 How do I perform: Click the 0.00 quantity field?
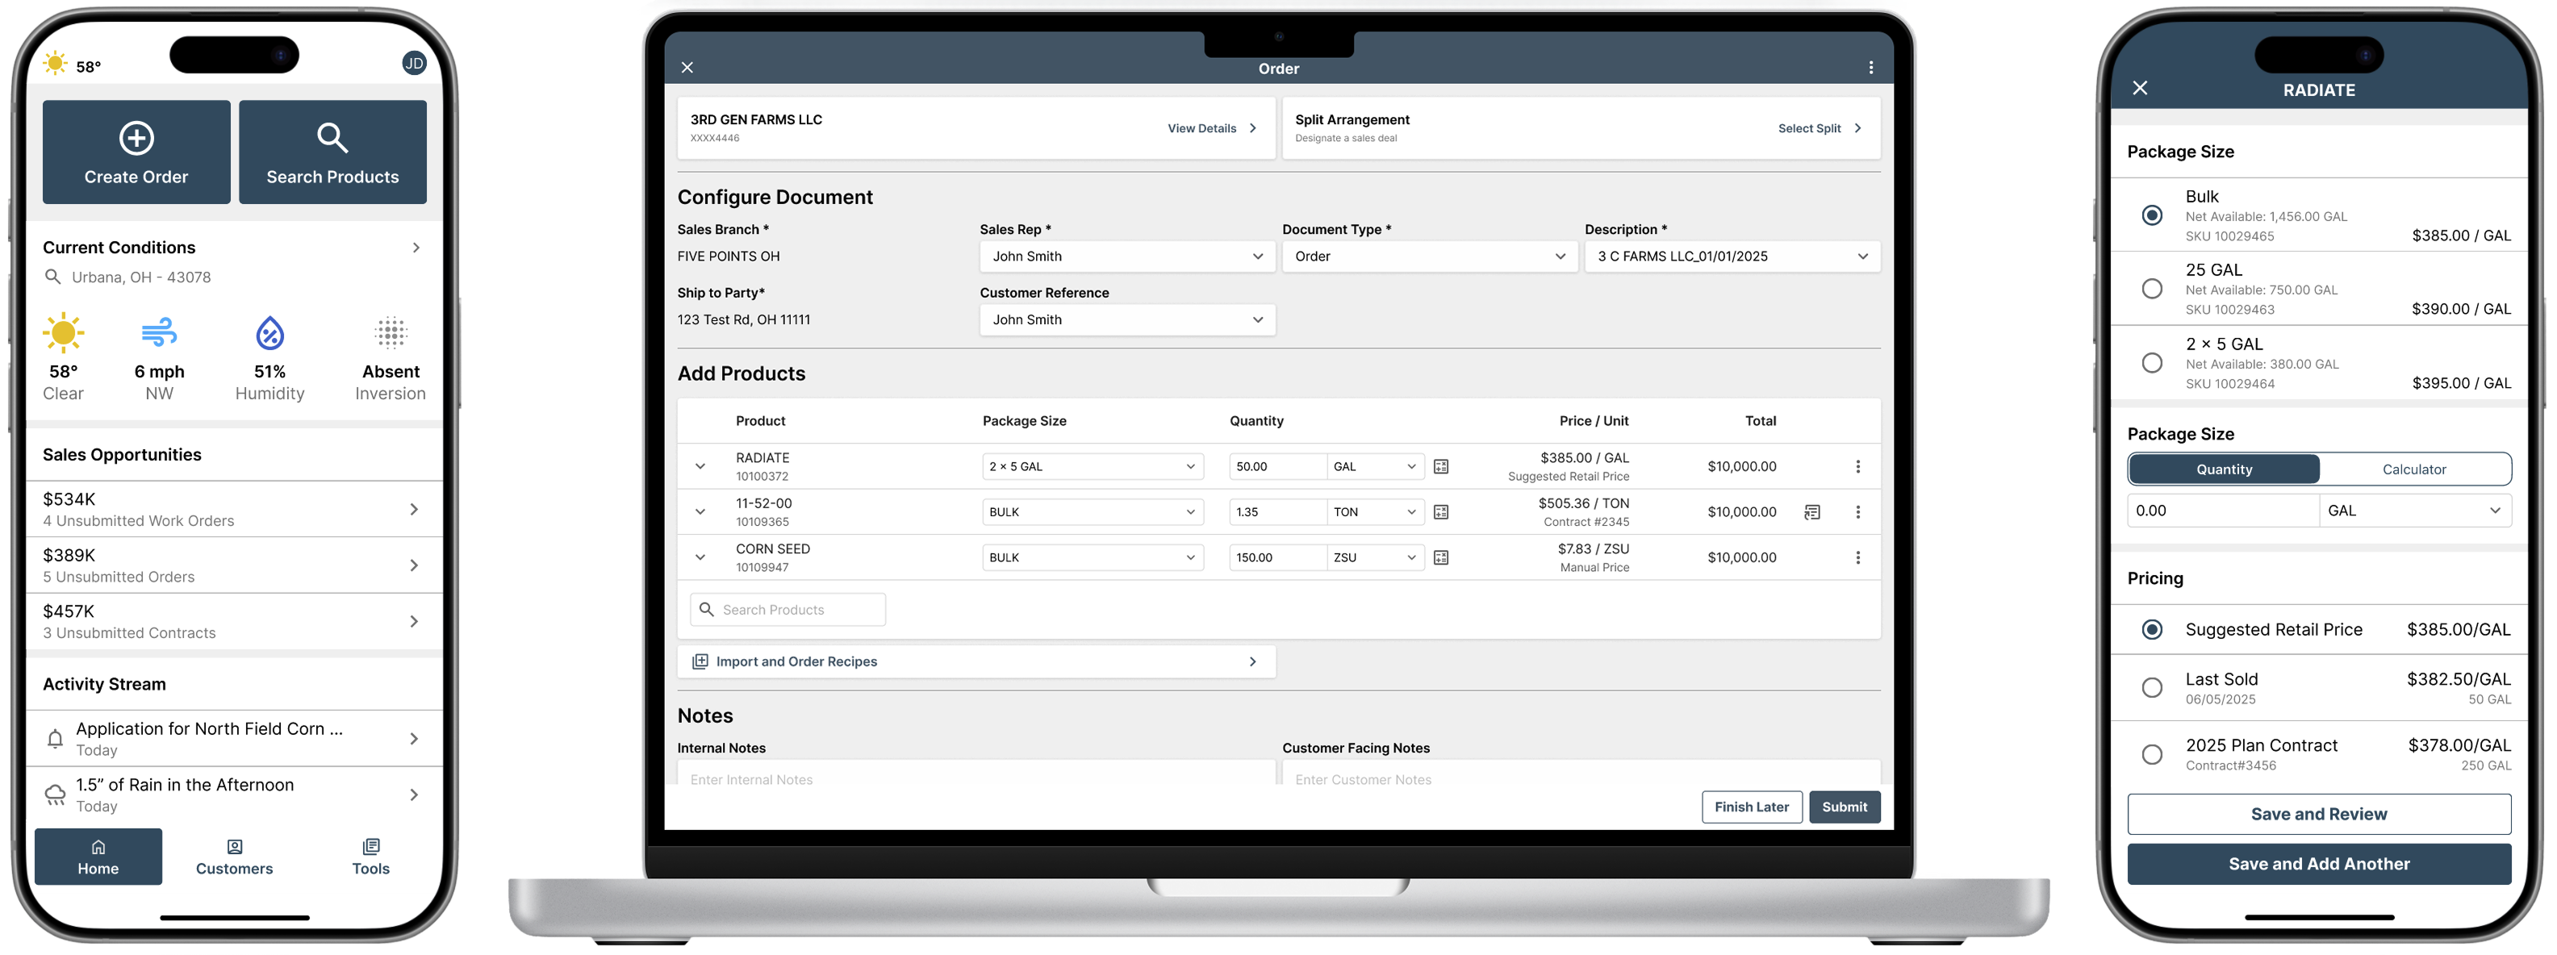click(2224, 511)
